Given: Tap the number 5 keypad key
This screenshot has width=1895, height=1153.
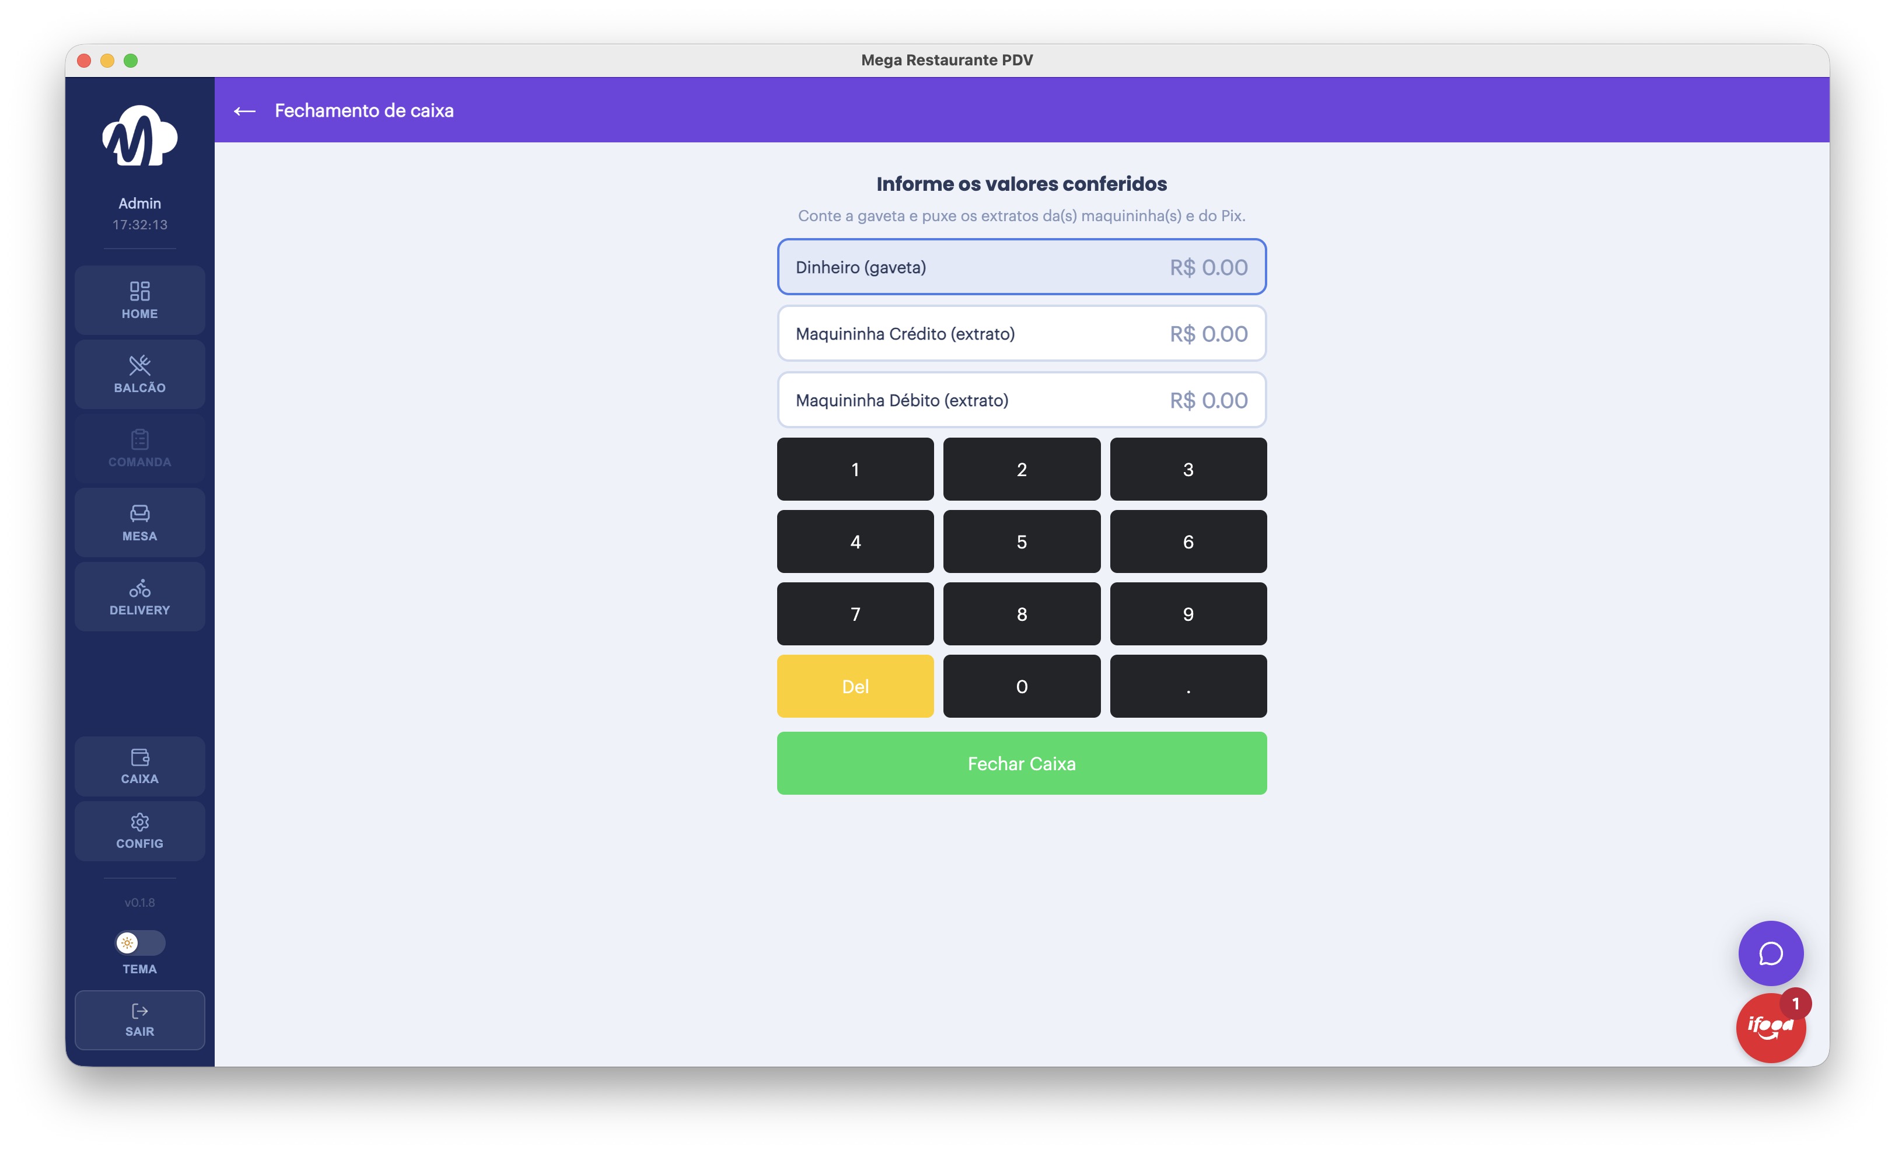Looking at the screenshot, I should tap(1022, 541).
